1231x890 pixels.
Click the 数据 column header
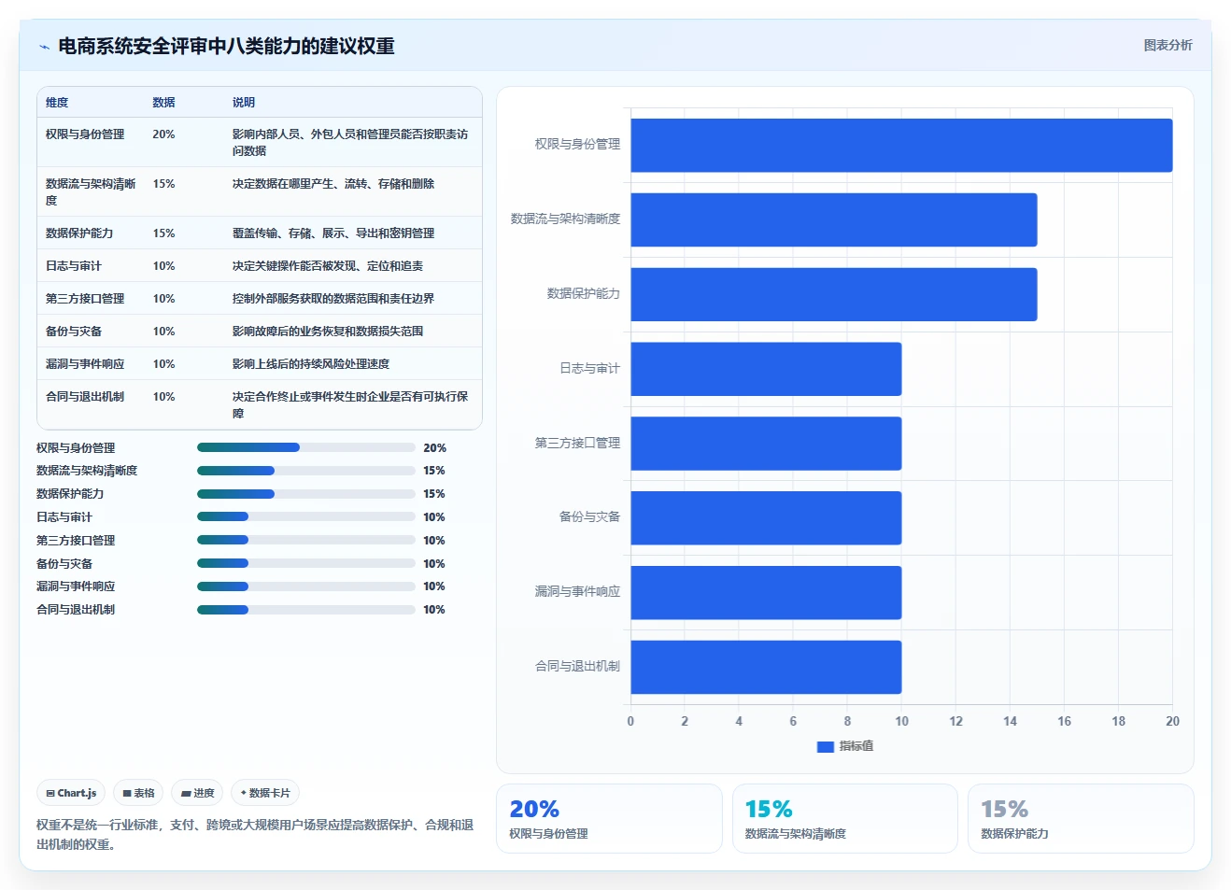click(x=164, y=103)
